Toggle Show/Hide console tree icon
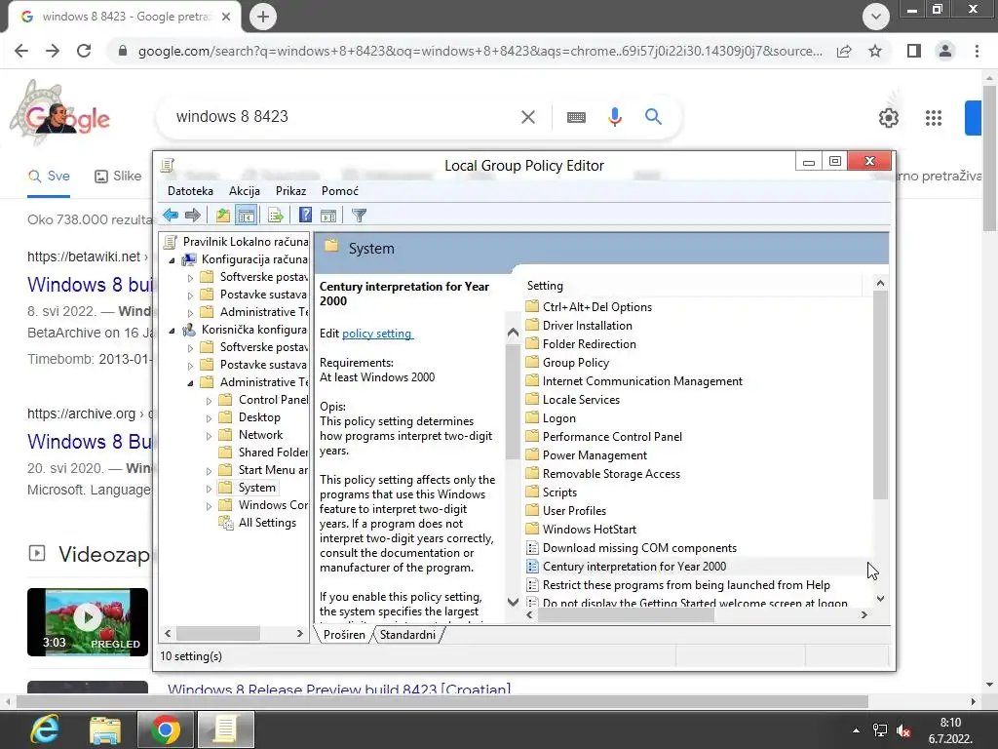 (x=246, y=216)
